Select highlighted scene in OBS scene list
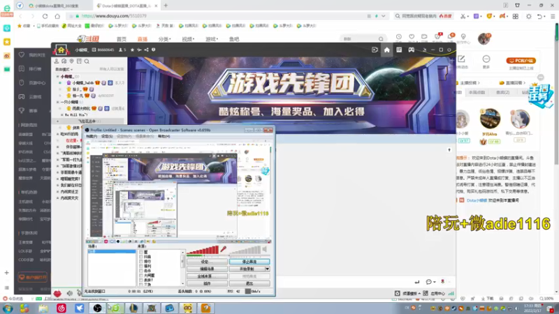 click(x=112, y=251)
